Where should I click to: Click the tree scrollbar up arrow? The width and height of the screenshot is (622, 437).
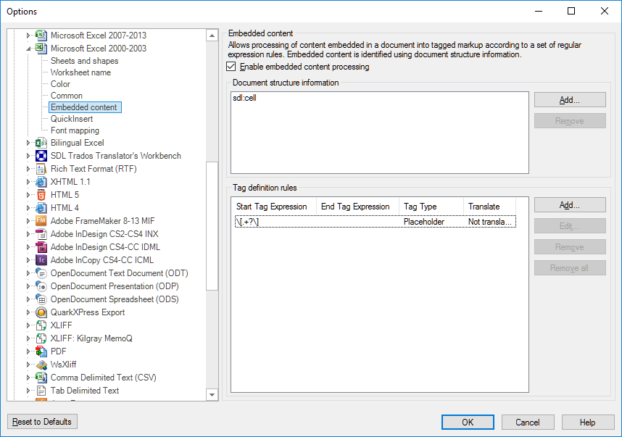[212, 36]
